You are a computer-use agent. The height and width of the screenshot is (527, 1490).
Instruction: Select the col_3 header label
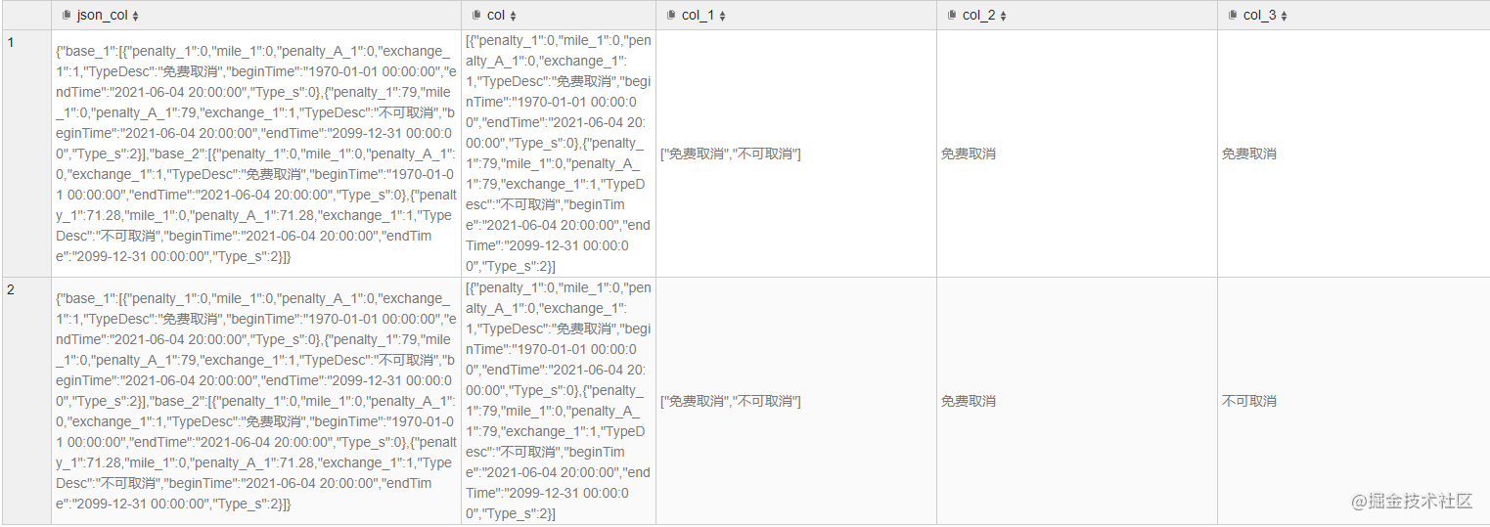pos(1260,16)
